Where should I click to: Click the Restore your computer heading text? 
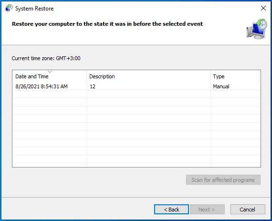[x=107, y=24]
